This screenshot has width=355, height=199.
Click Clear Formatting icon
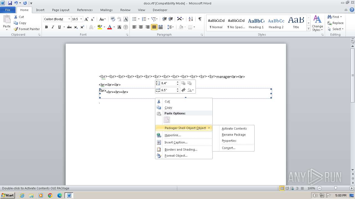point(113,19)
